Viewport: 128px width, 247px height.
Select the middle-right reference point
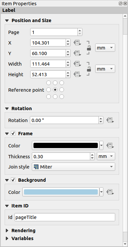tap(62, 90)
